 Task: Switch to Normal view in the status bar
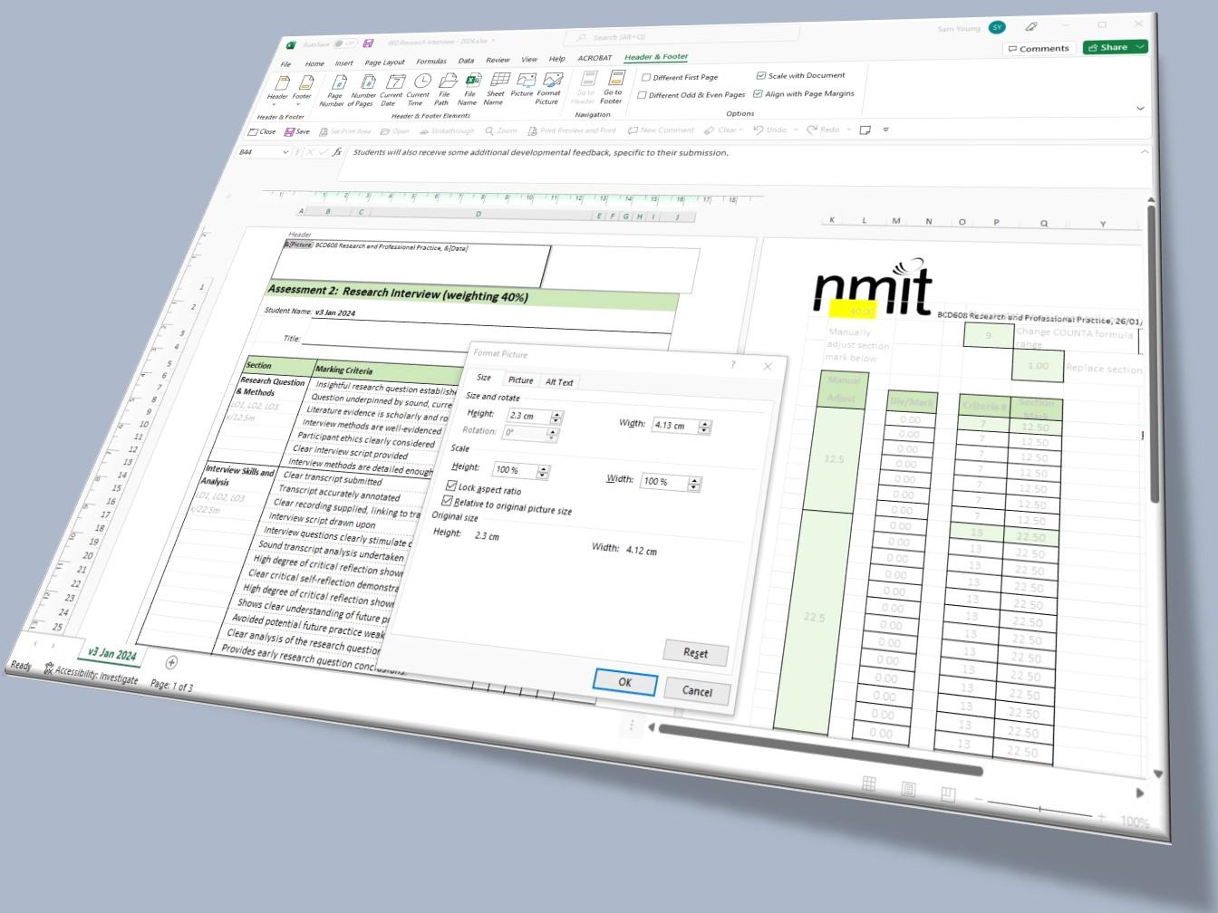coord(868,783)
